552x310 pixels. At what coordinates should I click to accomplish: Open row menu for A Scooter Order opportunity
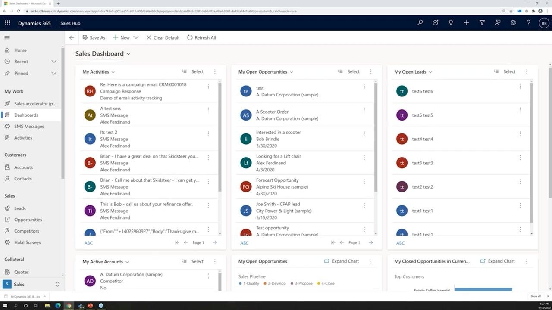(x=364, y=110)
